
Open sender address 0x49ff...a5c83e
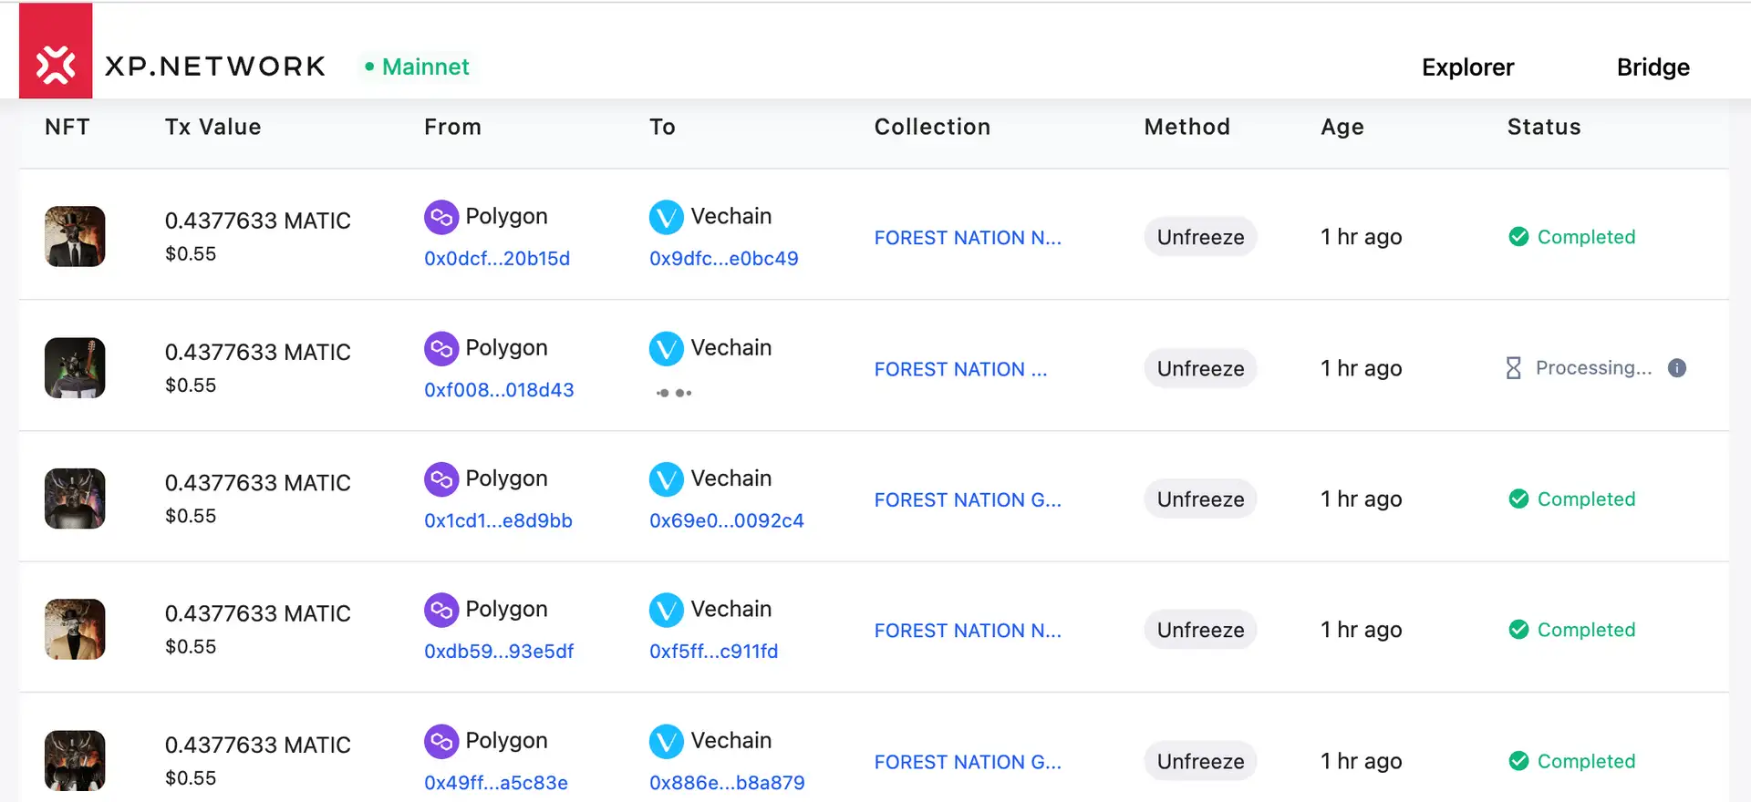click(496, 783)
